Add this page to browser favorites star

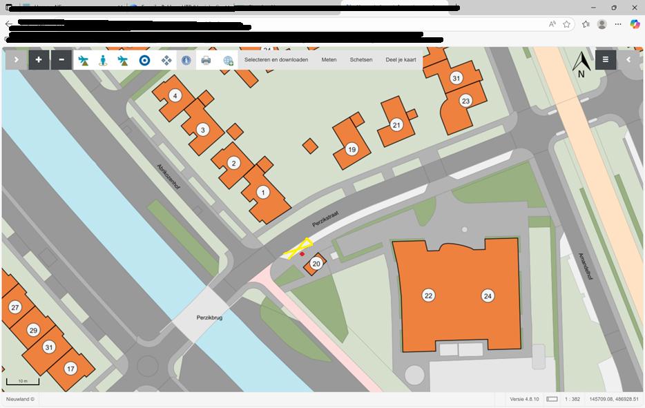(567, 24)
